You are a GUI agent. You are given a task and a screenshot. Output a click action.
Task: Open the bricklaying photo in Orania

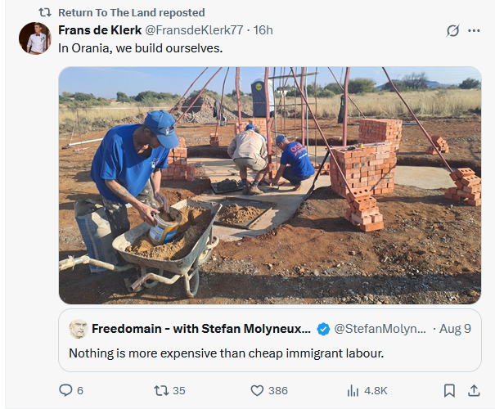pos(269,185)
